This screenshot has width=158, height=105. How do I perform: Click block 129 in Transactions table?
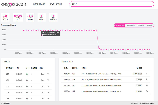point(74,74)
